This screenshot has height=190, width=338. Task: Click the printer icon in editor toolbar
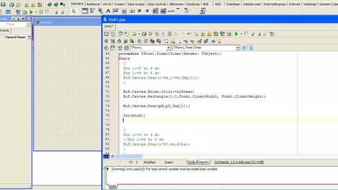(144, 34)
